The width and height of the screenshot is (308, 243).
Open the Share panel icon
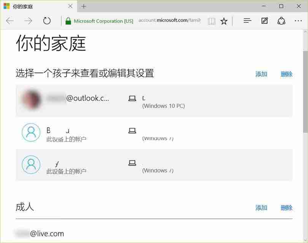tap(281, 21)
